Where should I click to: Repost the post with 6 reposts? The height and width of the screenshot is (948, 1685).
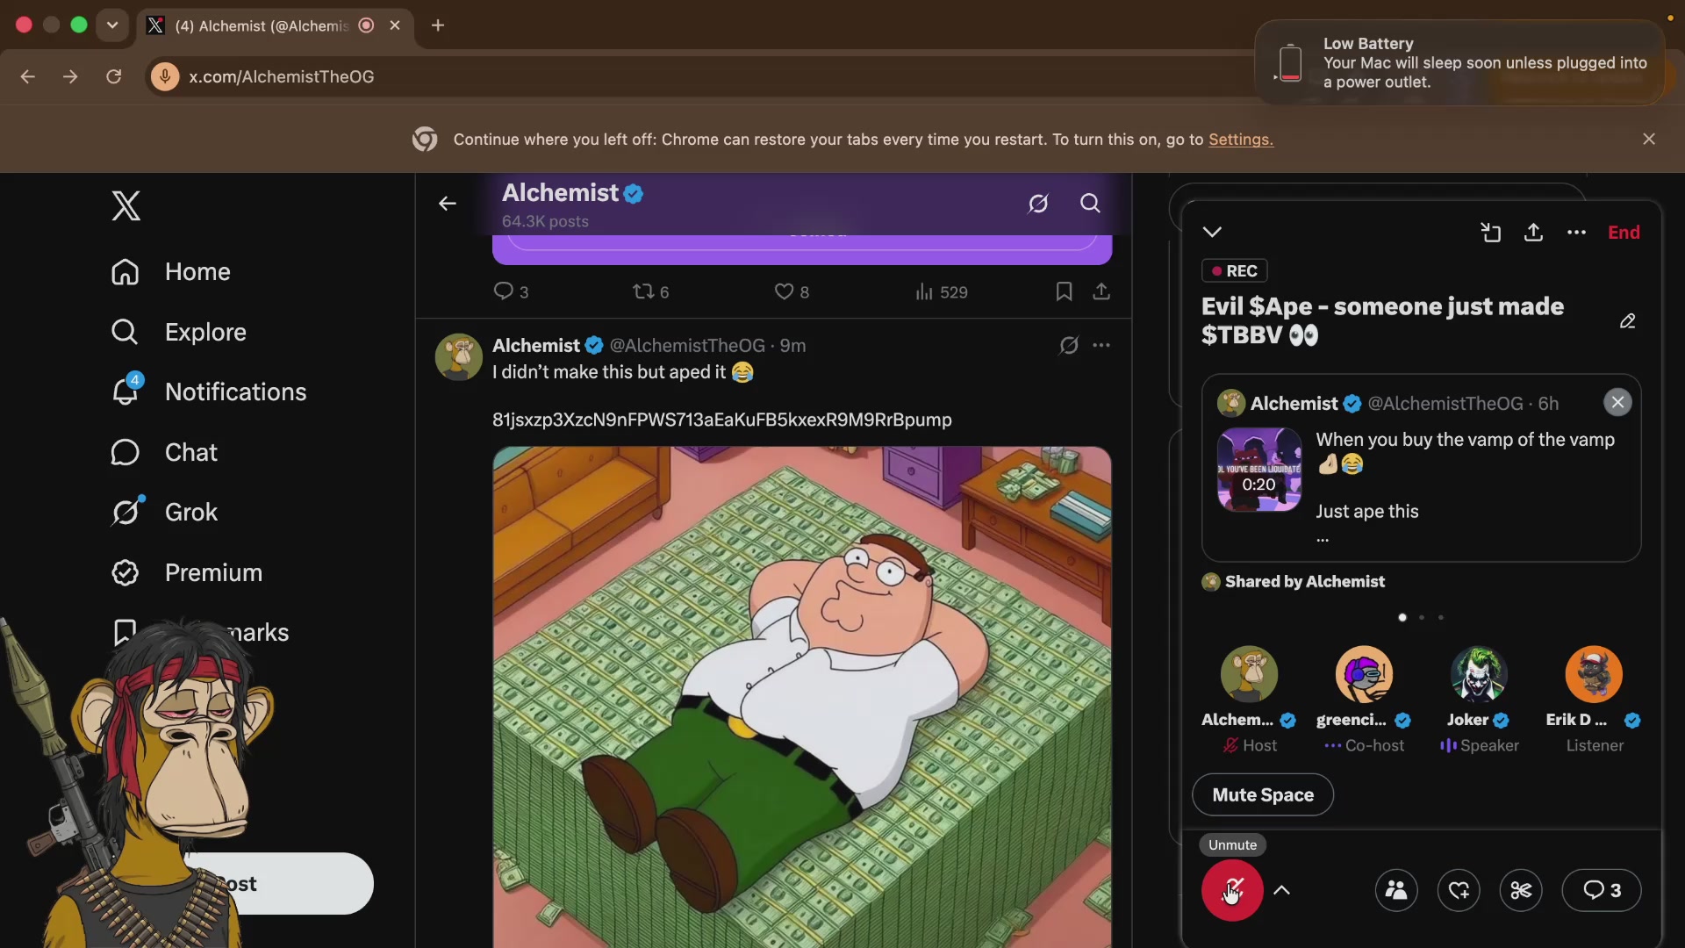pos(651,291)
